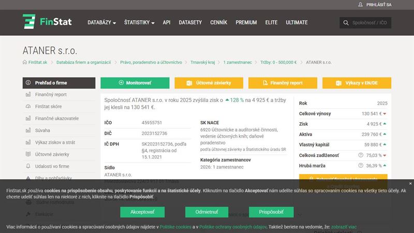Click the Rok value 2025

click(x=382, y=103)
